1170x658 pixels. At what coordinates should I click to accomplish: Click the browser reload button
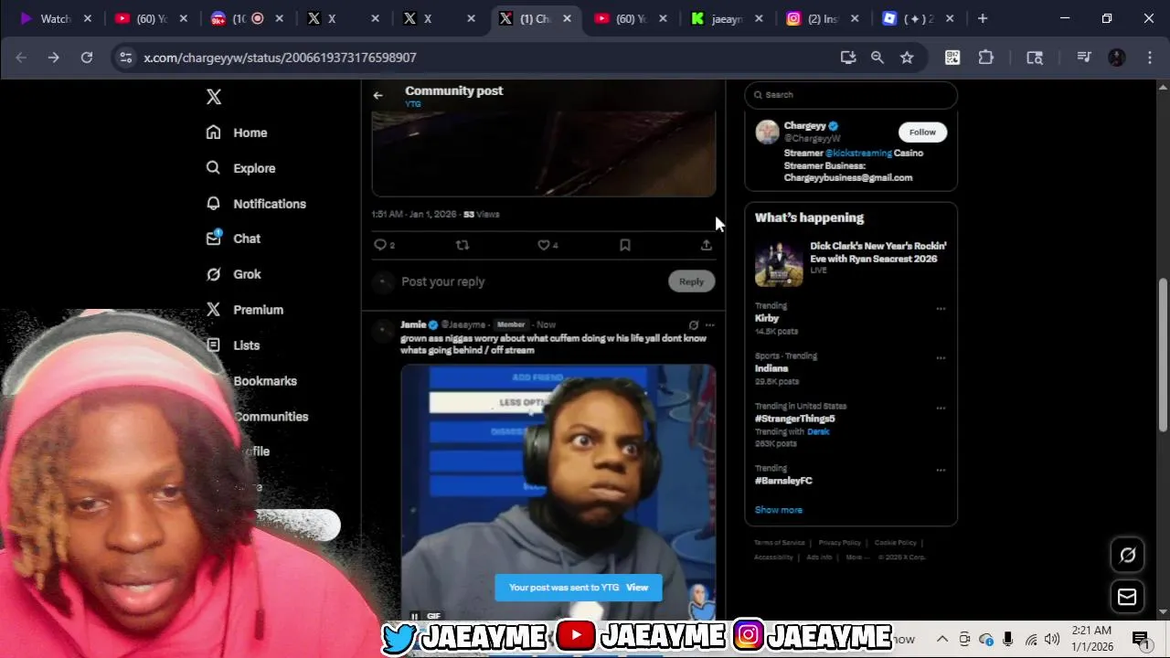[87, 58]
